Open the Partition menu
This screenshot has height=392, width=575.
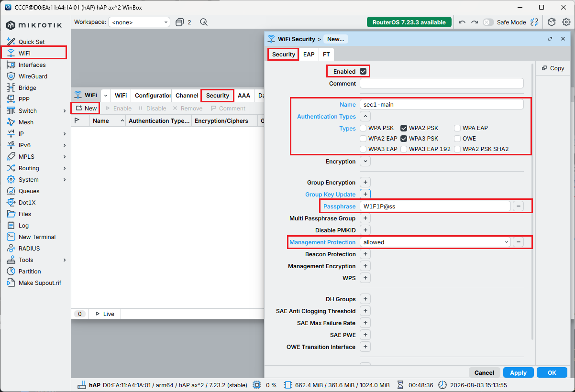30,271
